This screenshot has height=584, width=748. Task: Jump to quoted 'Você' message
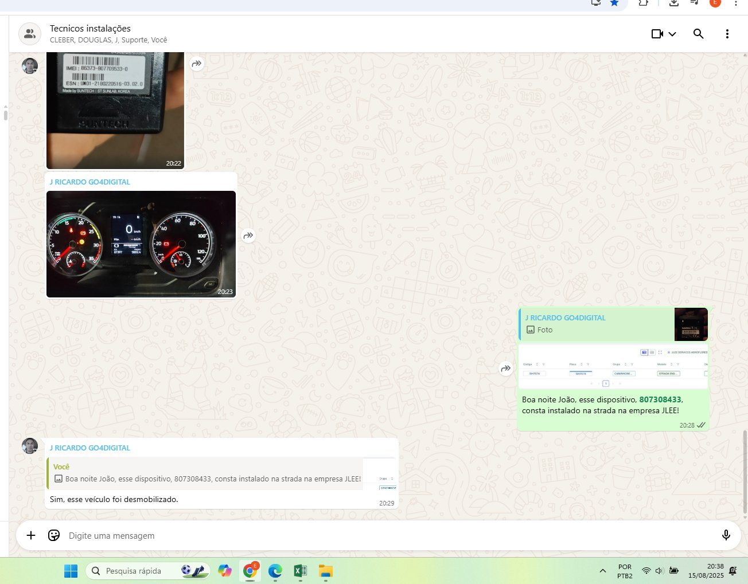coord(207,473)
